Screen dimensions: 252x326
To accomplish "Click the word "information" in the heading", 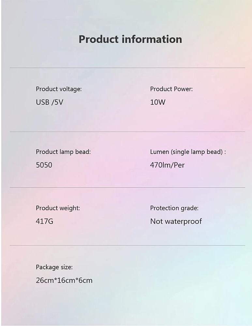I will pyautogui.click(x=152, y=39).
